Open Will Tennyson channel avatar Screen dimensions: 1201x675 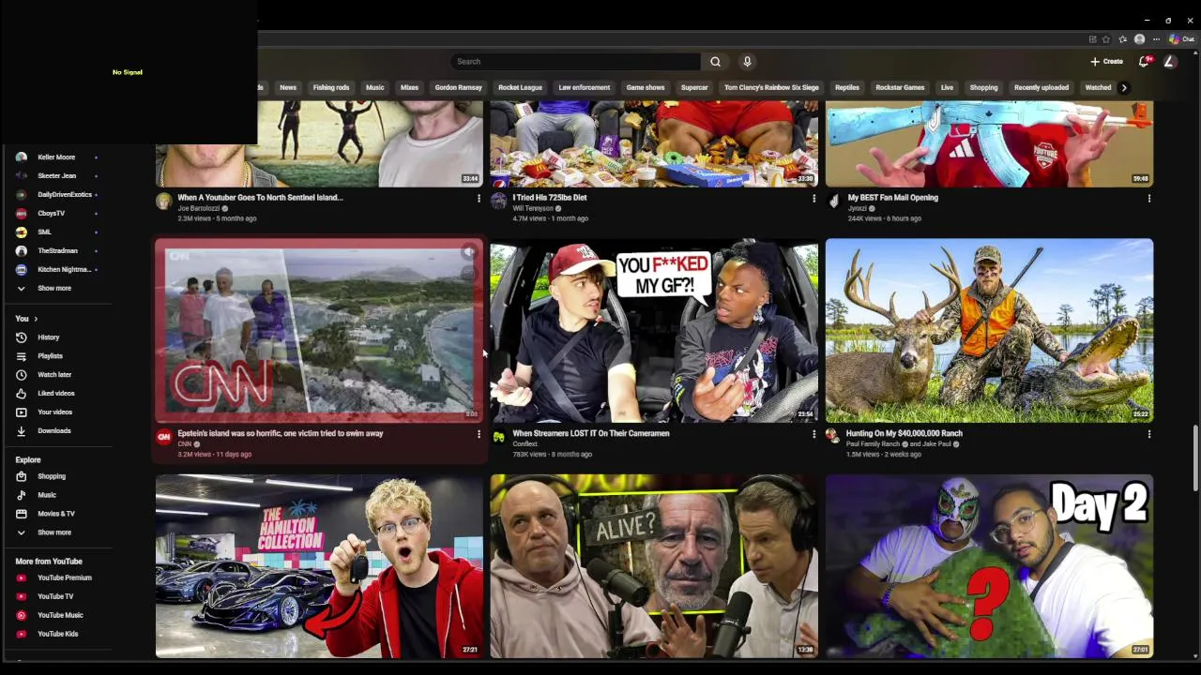click(x=498, y=201)
